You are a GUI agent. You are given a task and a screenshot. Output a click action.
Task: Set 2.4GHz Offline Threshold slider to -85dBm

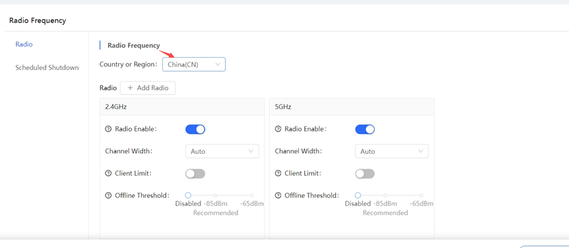[x=215, y=195]
